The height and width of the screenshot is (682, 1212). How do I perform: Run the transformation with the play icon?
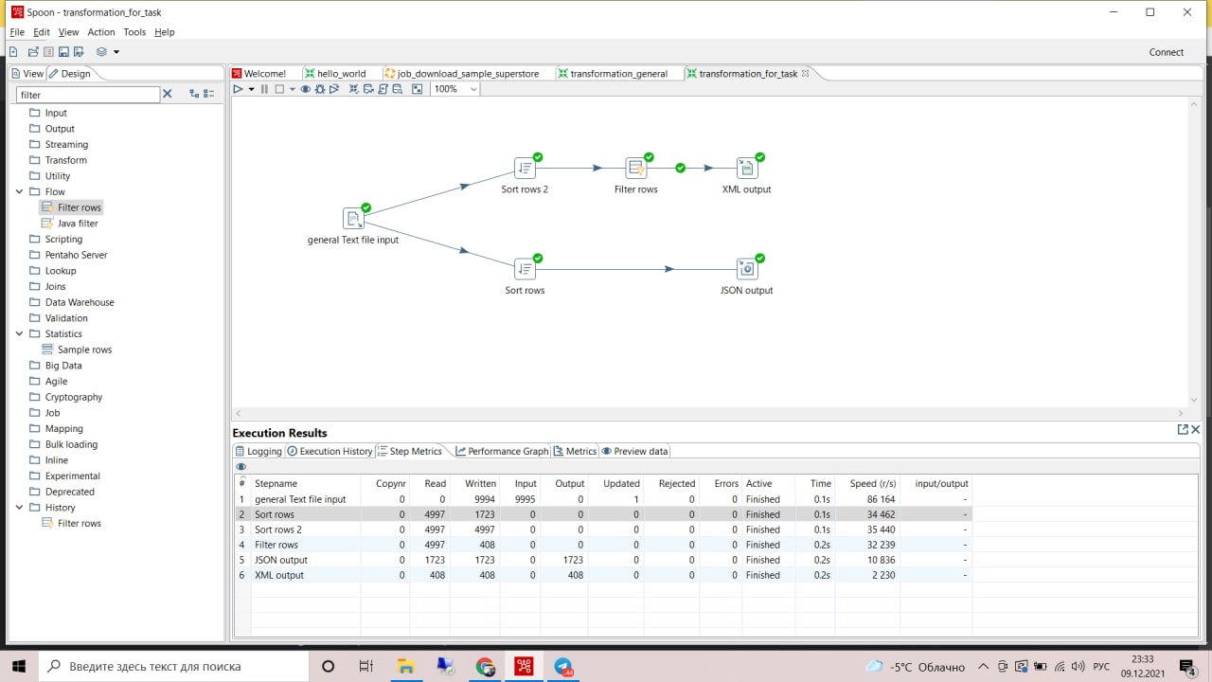(238, 89)
